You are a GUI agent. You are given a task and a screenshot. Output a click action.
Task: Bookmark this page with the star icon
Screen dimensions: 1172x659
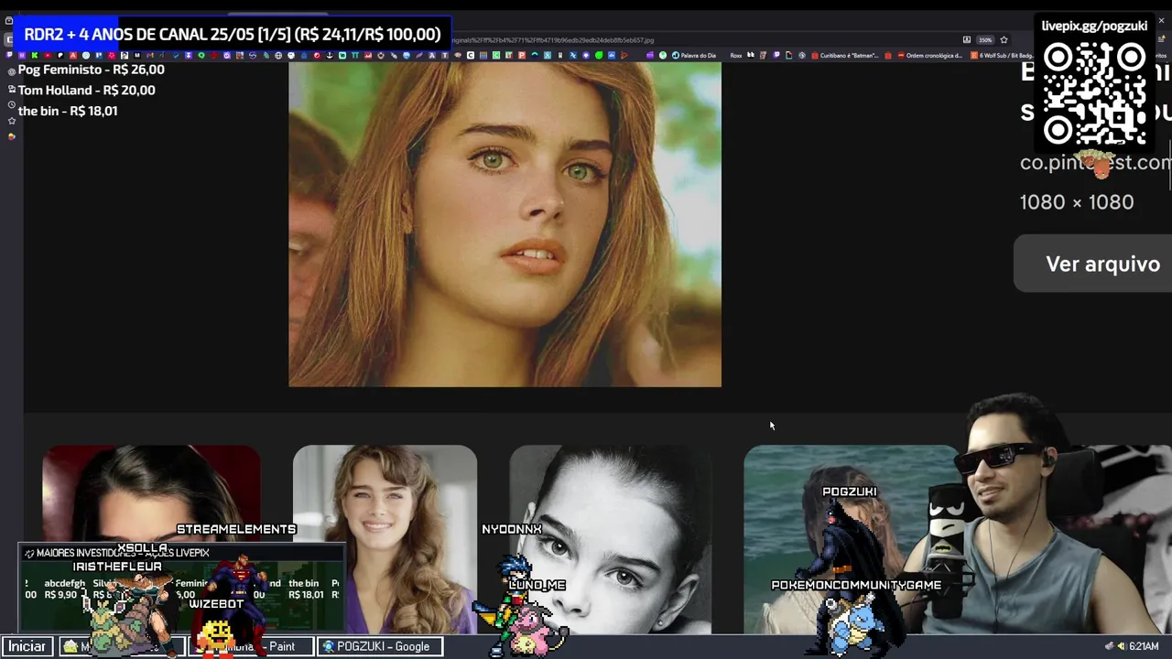pyautogui.click(x=1004, y=40)
